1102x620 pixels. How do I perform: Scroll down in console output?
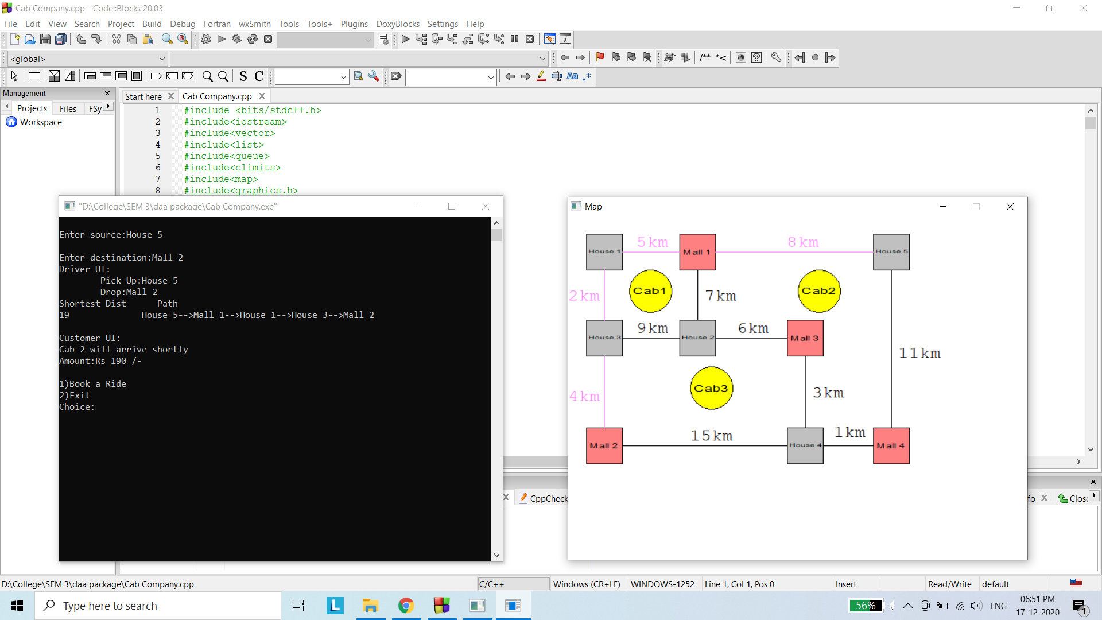click(x=496, y=555)
